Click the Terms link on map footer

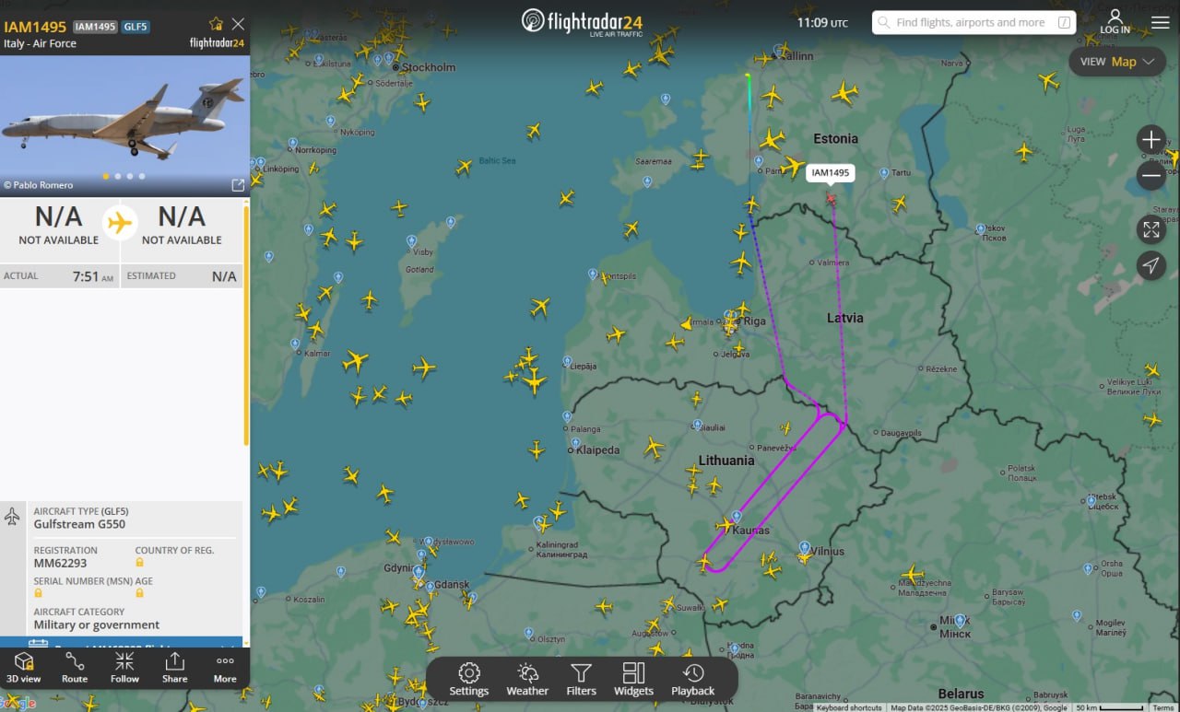coord(1162,707)
